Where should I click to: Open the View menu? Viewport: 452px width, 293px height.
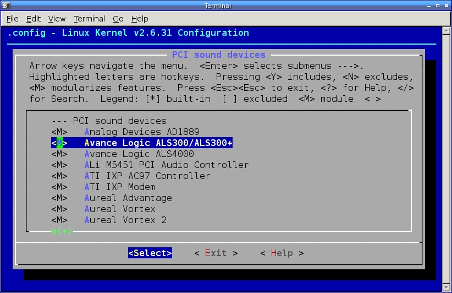tap(57, 19)
